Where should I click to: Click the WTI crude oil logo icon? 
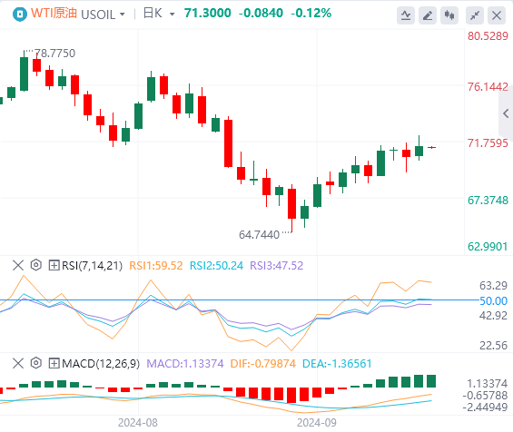(x=20, y=14)
